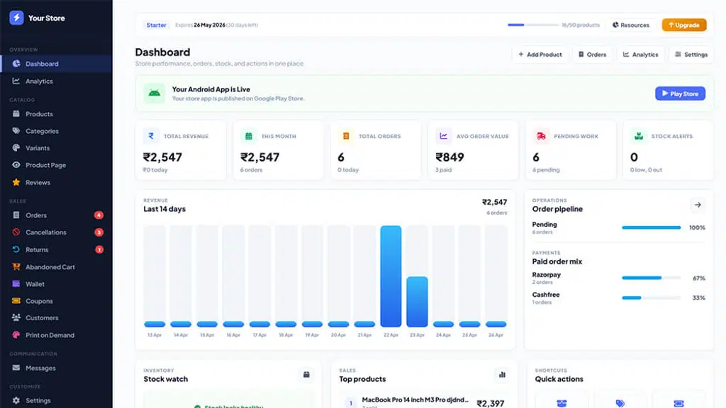Click the Abandoned Cart icon
This screenshot has width=726, height=408.
pos(16,267)
